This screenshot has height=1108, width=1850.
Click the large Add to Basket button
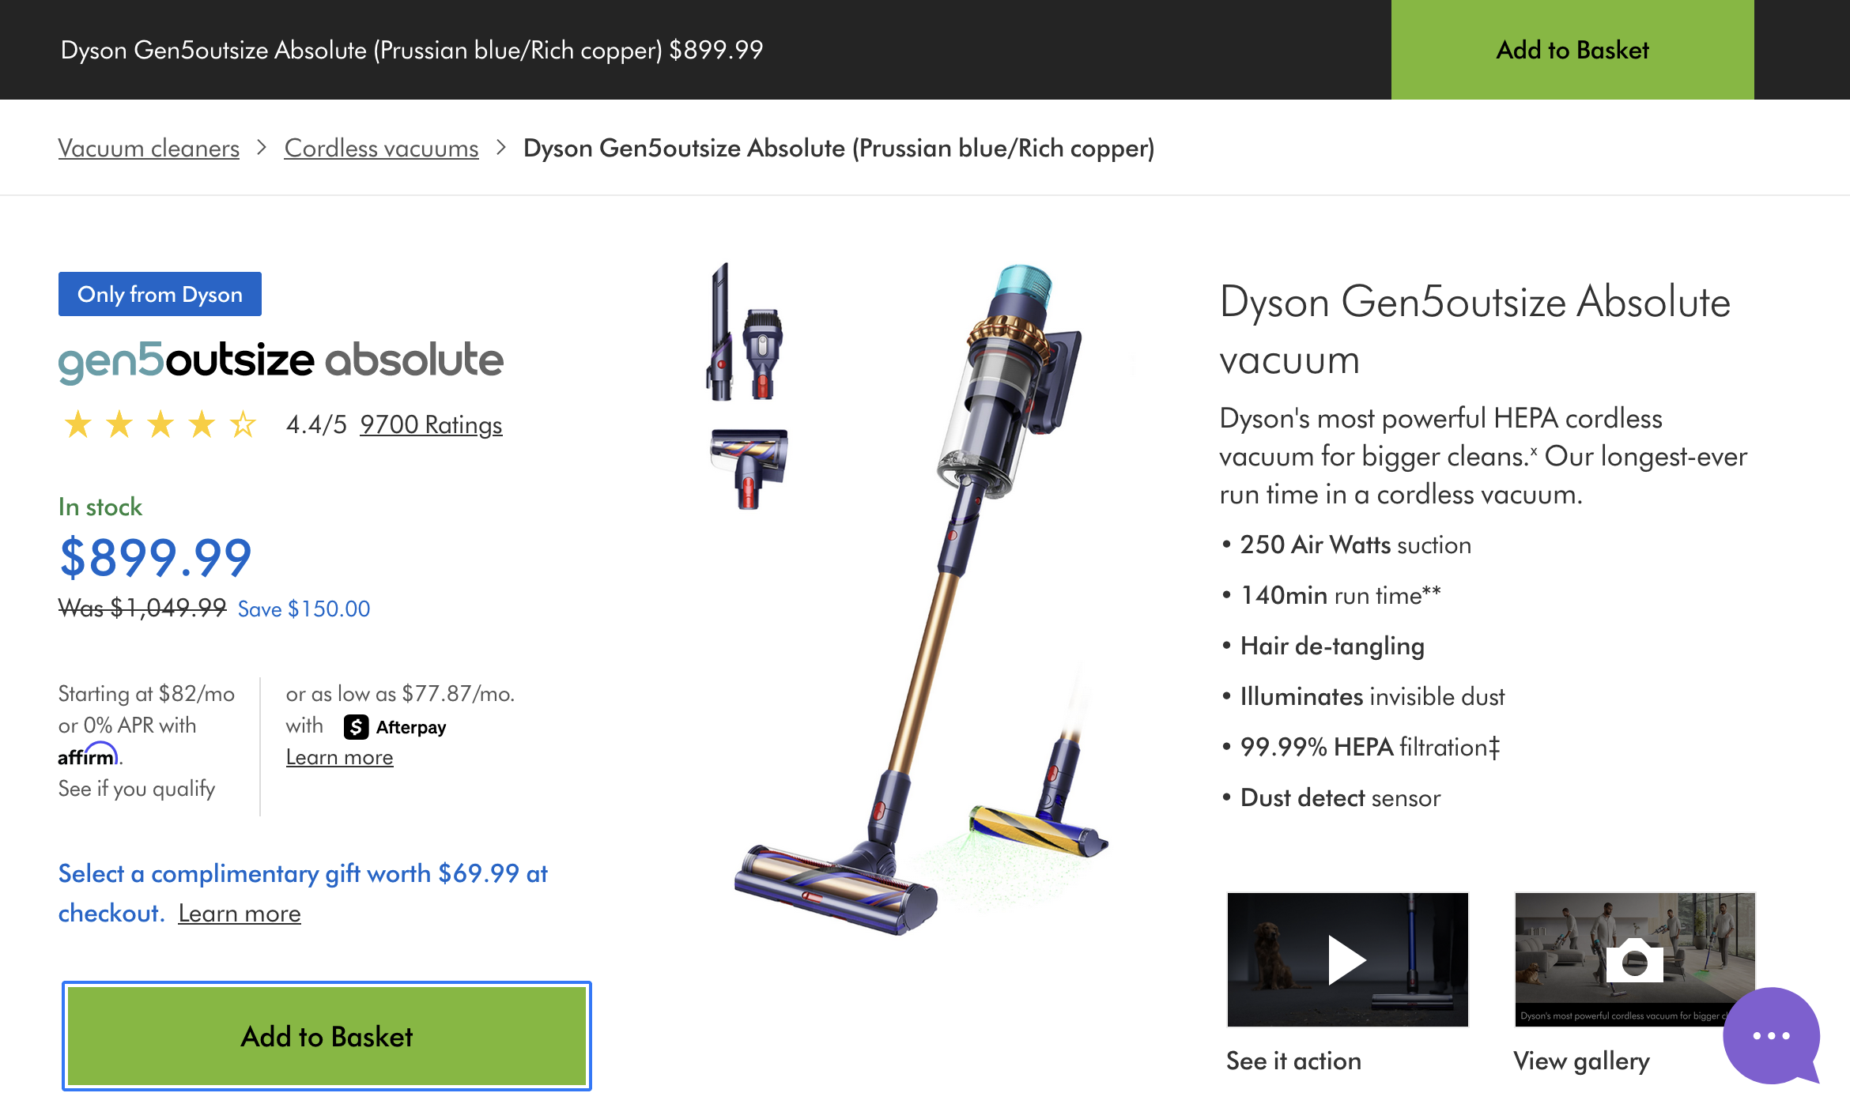click(x=327, y=1036)
